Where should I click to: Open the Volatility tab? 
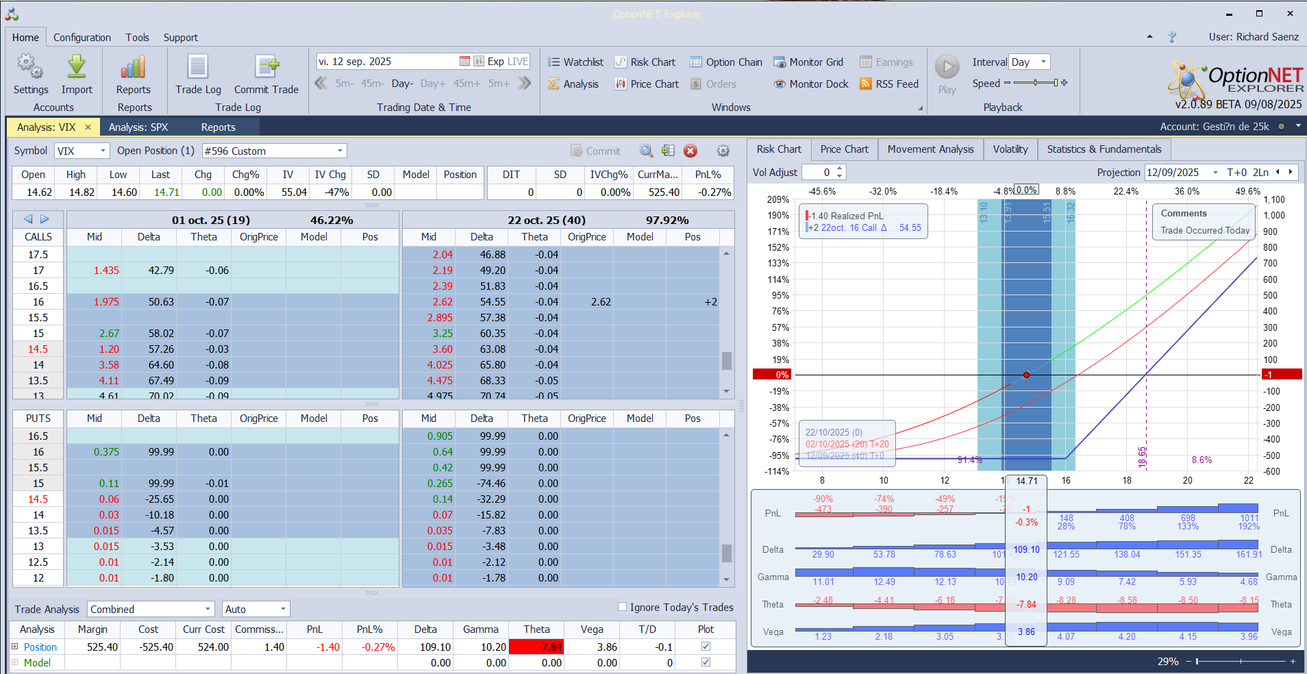pos(1010,149)
